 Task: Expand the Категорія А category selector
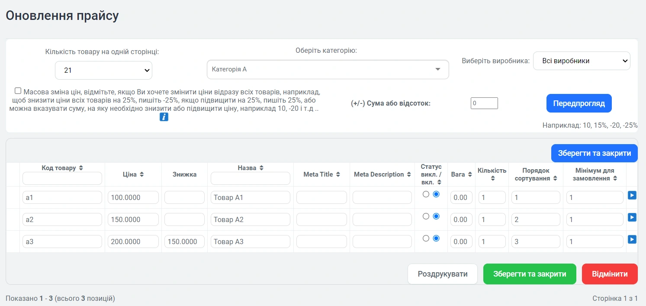(328, 69)
